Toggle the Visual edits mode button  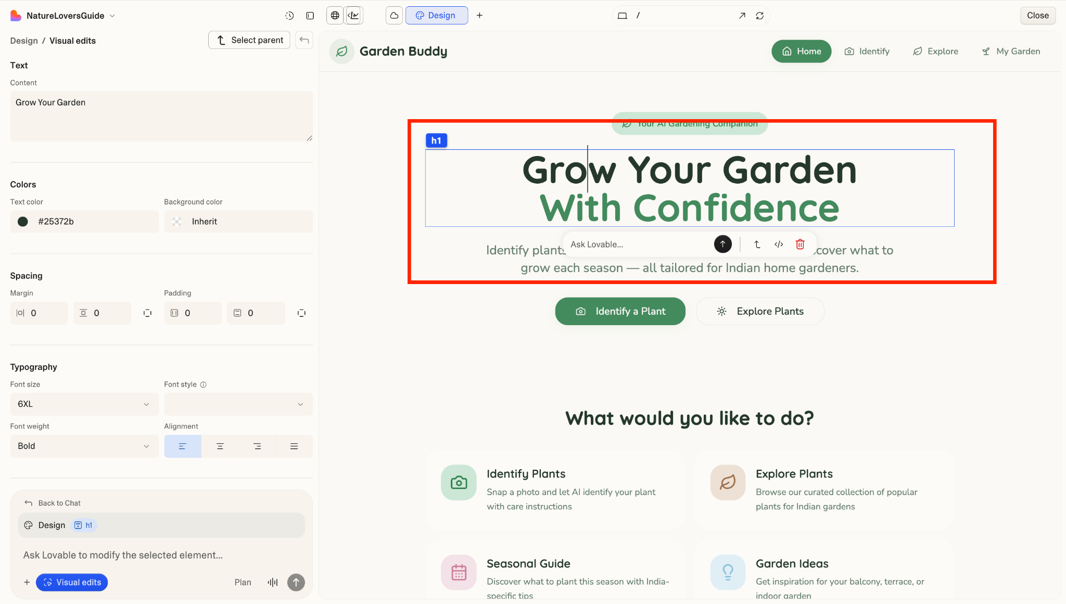pyautogui.click(x=72, y=582)
